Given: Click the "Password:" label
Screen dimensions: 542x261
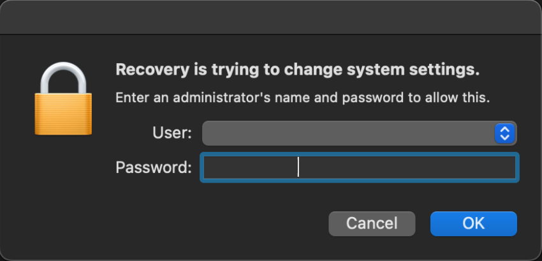Looking at the screenshot, I should coord(154,168).
